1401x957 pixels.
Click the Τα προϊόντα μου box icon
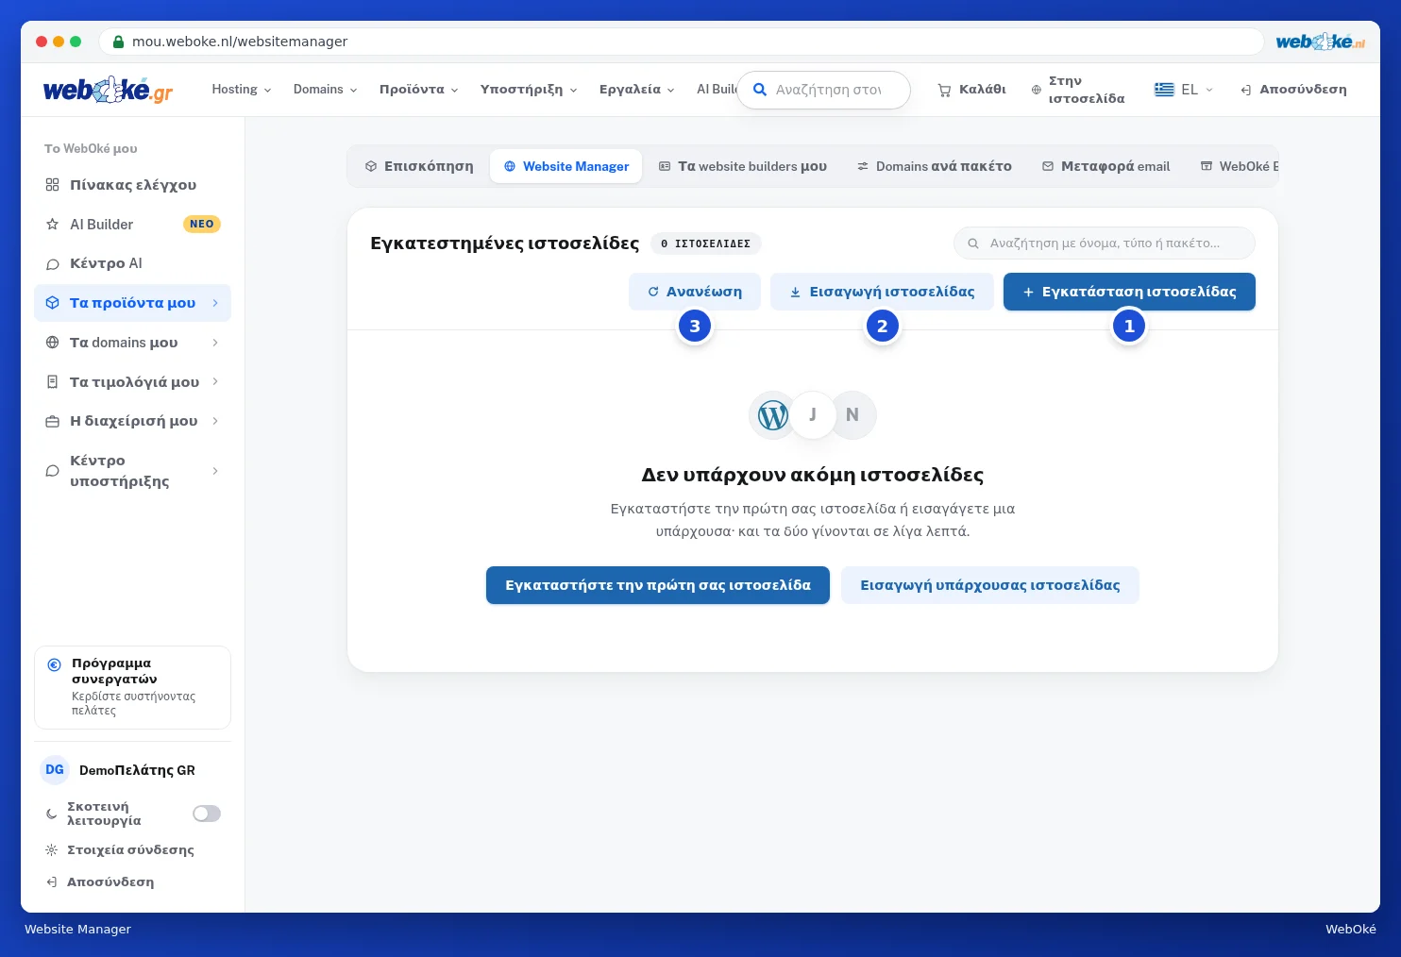click(52, 303)
